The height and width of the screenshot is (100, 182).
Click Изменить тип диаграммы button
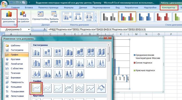(9, 17)
